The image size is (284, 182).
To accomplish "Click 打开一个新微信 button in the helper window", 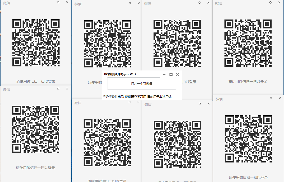I will coord(141,83).
